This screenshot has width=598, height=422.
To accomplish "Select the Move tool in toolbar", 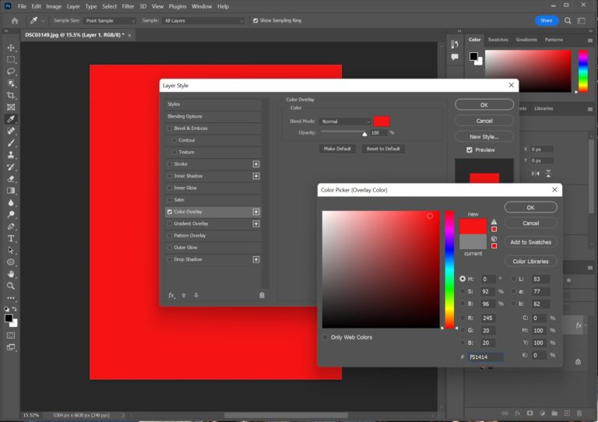I will [x=11, y=47].
